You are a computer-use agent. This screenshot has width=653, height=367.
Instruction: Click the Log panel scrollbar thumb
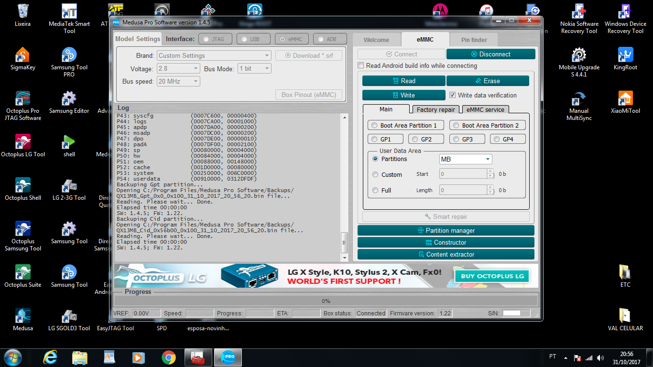[344, 243]
